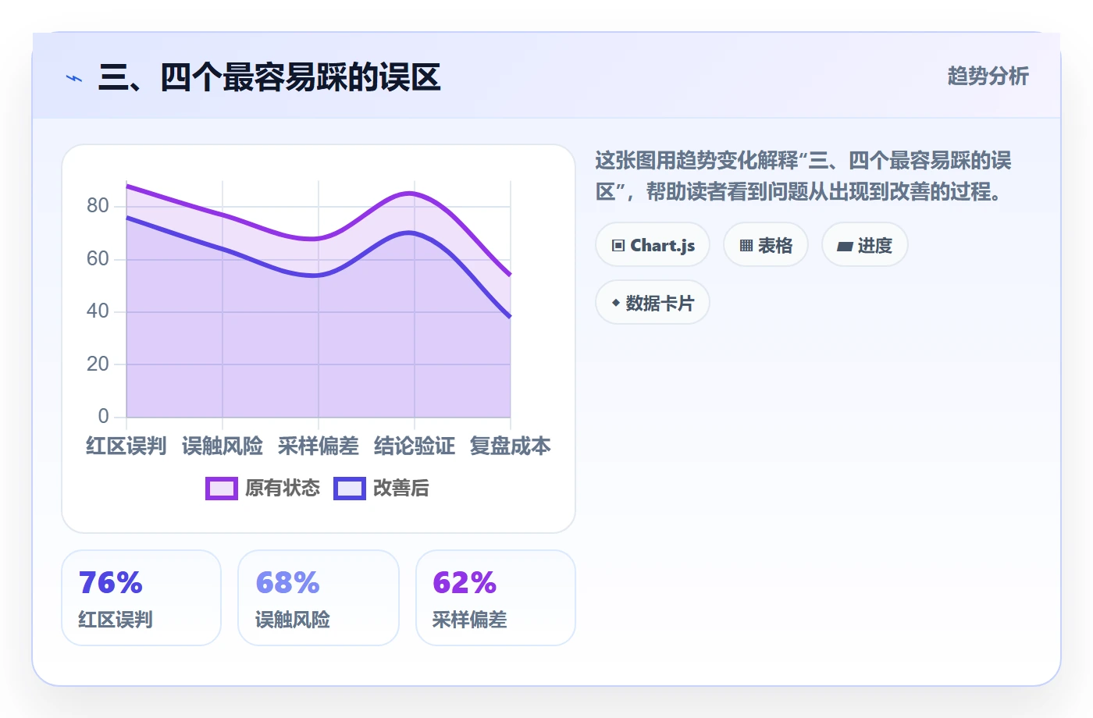Click the 80 y-axis tick value
1093x718 pixels.
coord(98,206)
